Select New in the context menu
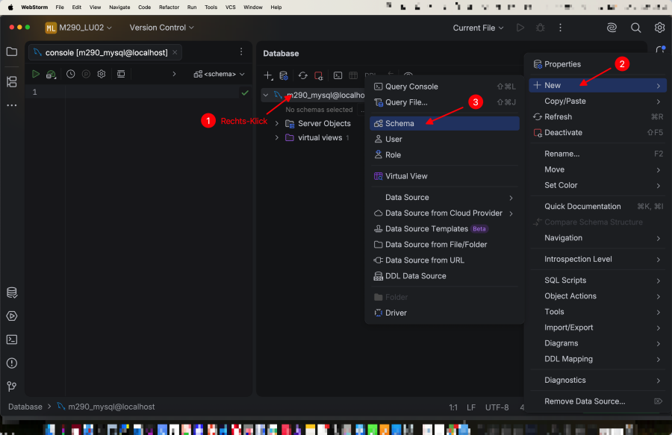 597,85
